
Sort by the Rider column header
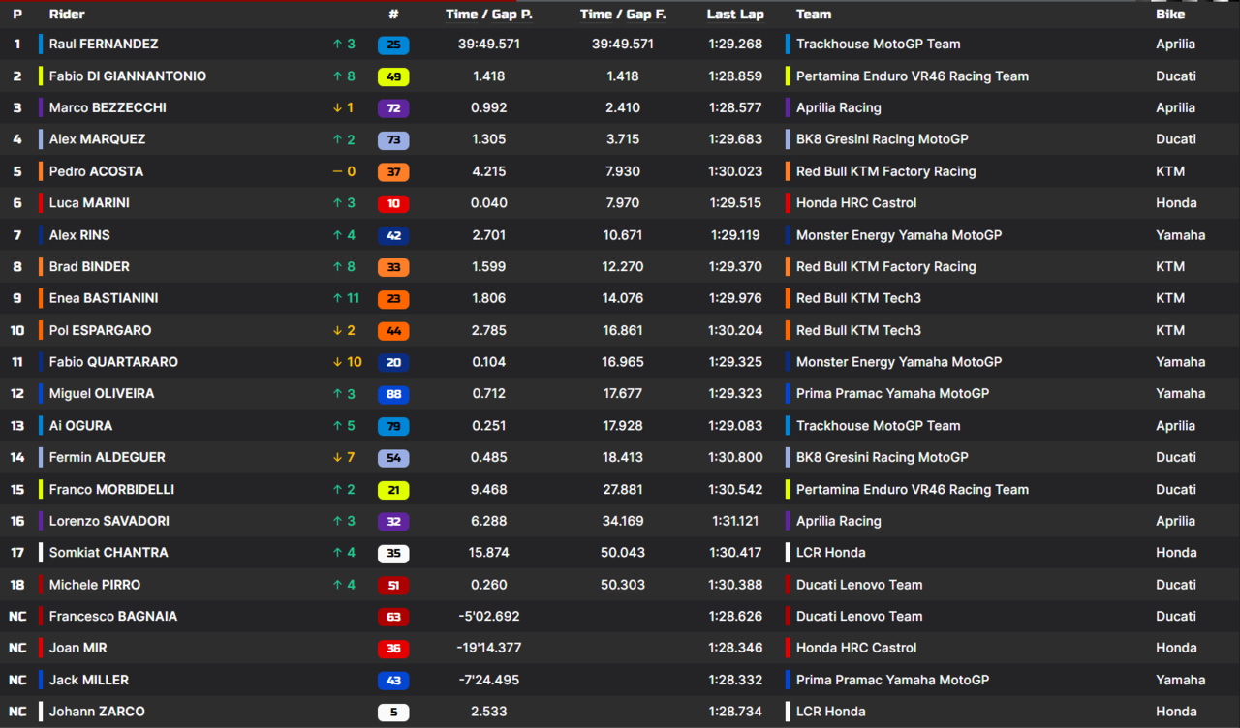click(67, 15)
